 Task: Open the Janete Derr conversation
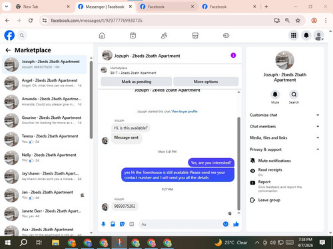(x=45, y=214)
